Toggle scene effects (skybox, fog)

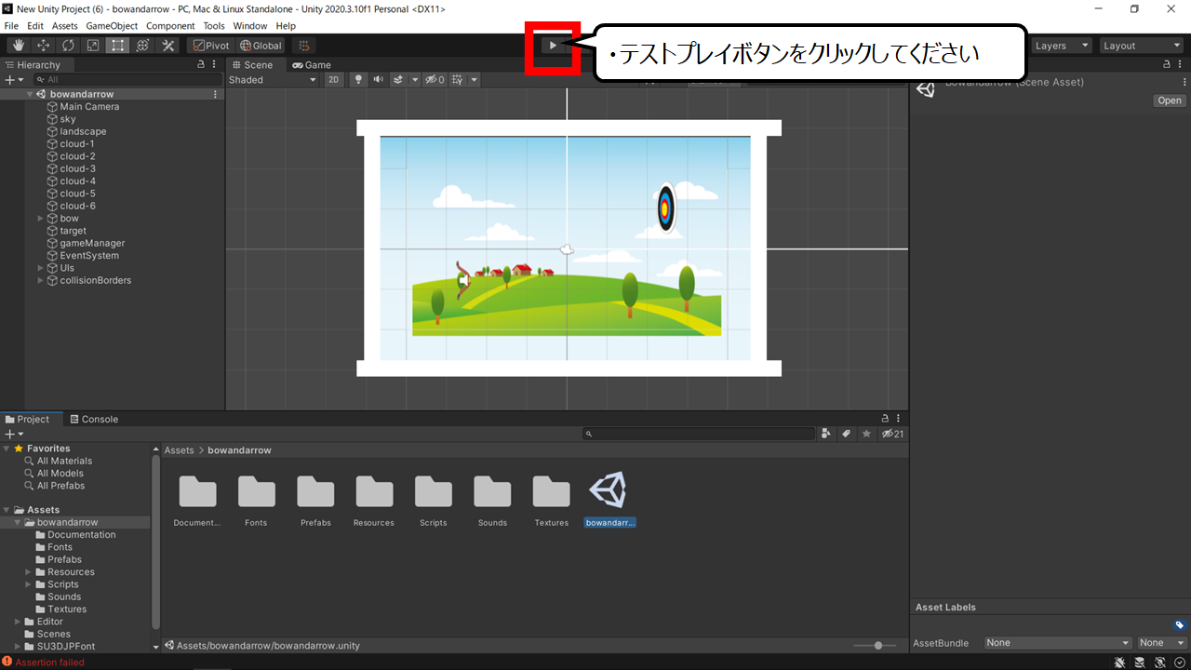click(x=398, y=80)
